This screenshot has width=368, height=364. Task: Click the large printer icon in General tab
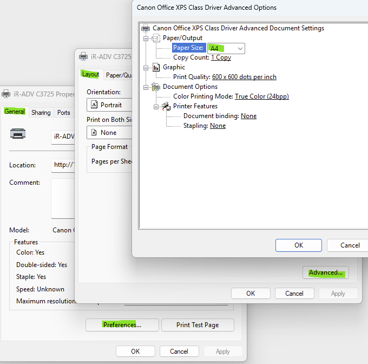pyautogui.click(x=18, y=134)
